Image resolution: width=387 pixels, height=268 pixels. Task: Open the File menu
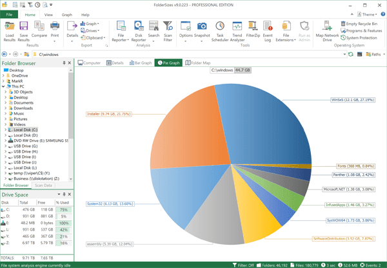pyautogui.click(x=9, y=14)
